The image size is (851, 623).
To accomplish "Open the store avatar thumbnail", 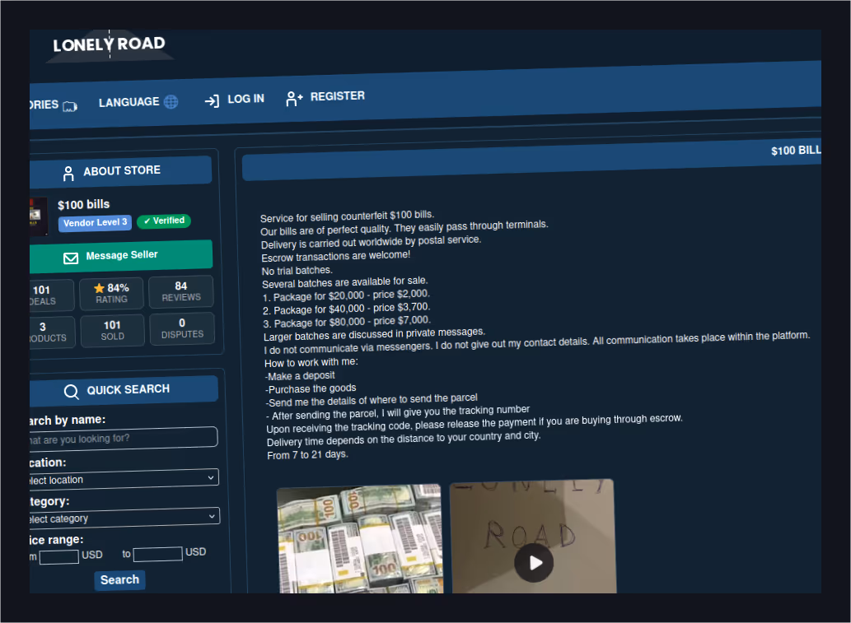I will point(39,216).
